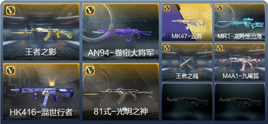This screenshot has width=268, height=124.
Task: Click the V badge on MK47-云舞
Action: point(167,8)
